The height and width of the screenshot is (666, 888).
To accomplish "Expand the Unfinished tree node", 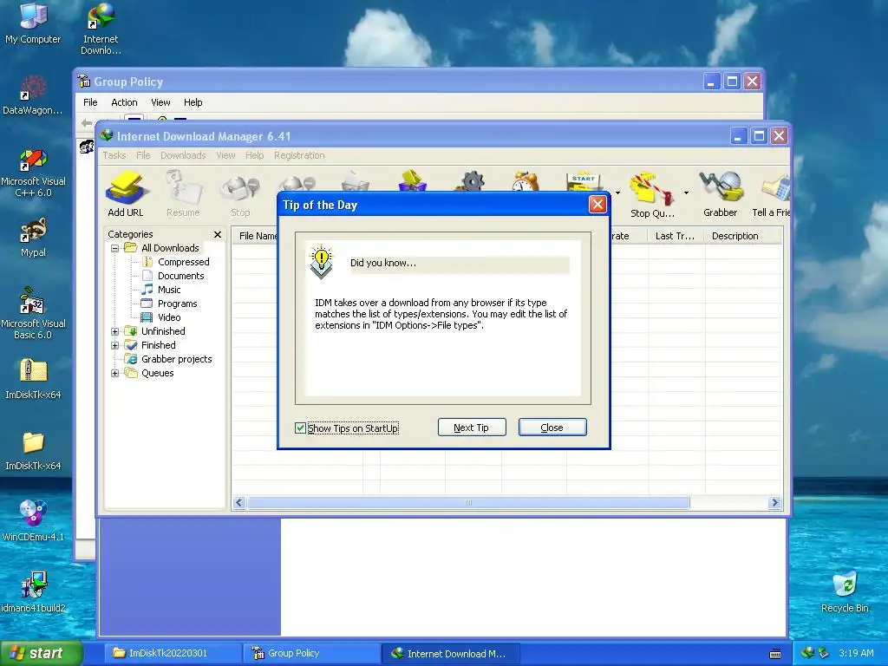I will (x=115, y=331).
